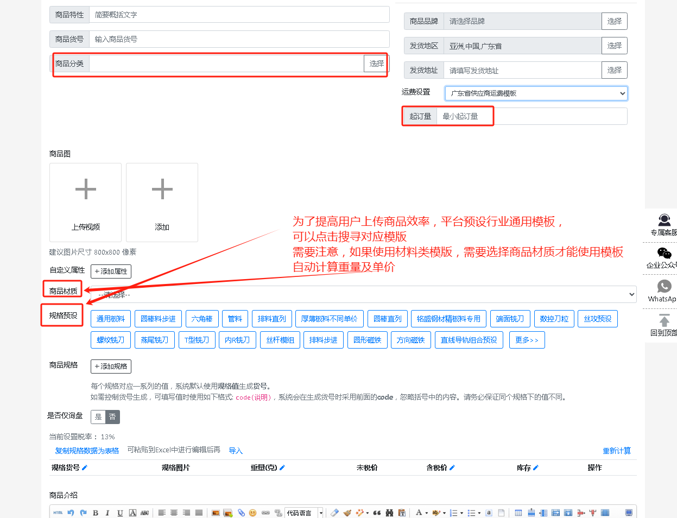The image size is (677, 518).
Task: Click the 重新计算 link
Action: coord(617,451)
